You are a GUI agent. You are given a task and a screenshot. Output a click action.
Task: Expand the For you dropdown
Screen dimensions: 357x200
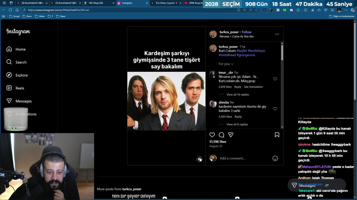point(226,64)
